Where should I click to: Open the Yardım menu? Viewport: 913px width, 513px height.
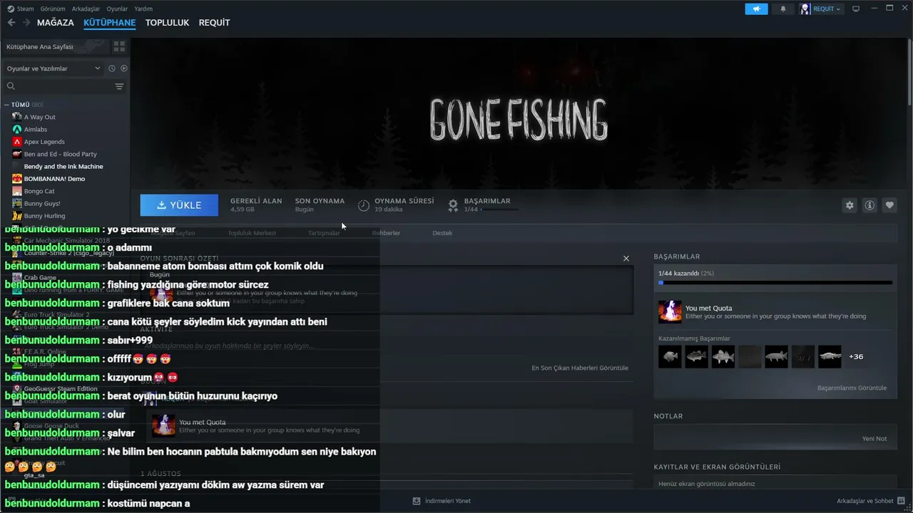pyautogui.click(x=143, y=9)
